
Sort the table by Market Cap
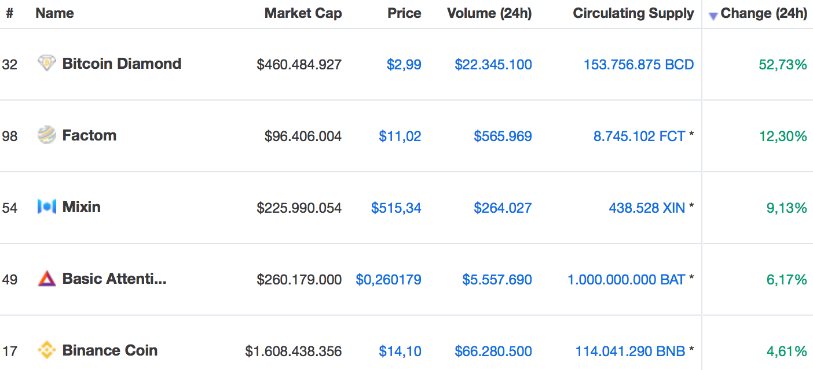(303, 13)
